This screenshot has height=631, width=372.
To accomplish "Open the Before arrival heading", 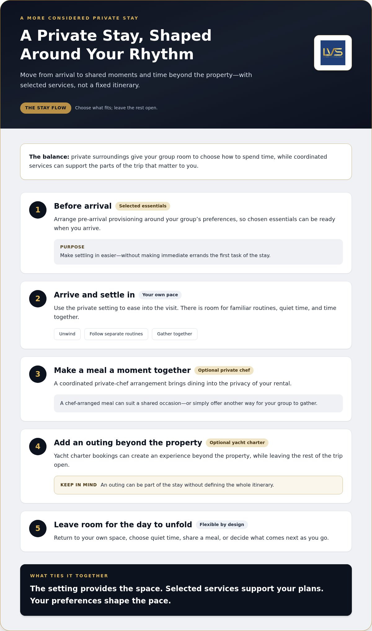I will pos(83,206).
